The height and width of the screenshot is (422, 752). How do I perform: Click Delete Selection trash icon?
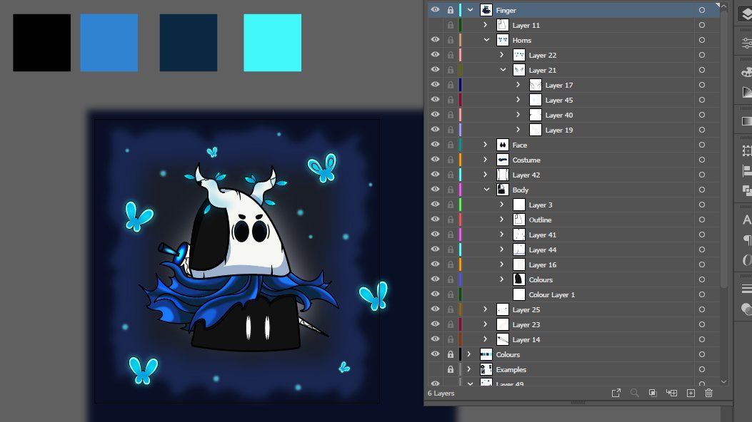point(708,393)
